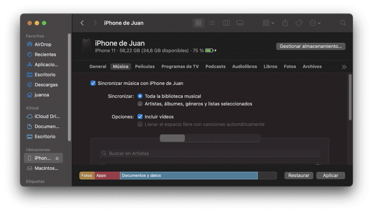Image resolution: width=373 pixels, height=213 pixels.
Task: Open AirDrop in the sidebar
Action: 43,44
